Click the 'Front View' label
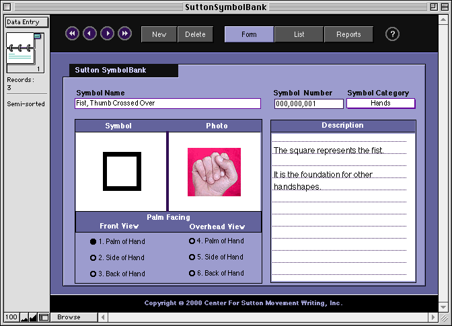Image resolution: width=452 pixels, height=326 pixels. click(119, 226)
